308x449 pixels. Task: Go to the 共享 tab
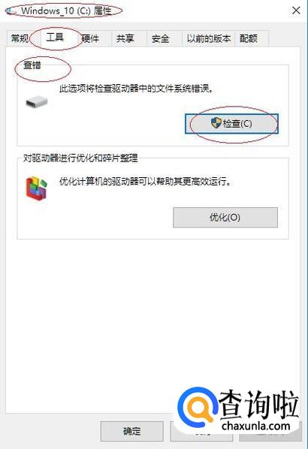pos(125,38)
